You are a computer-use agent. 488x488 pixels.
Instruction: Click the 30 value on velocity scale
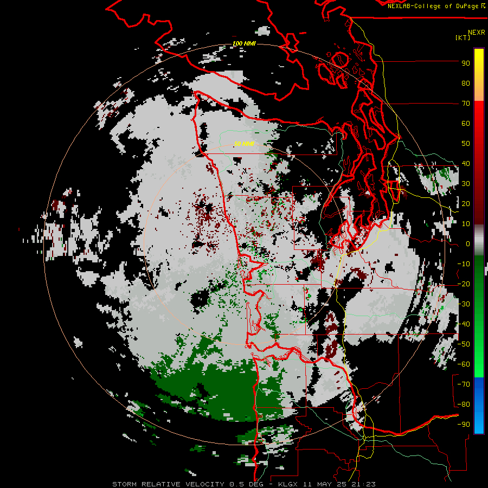[466, 184]
